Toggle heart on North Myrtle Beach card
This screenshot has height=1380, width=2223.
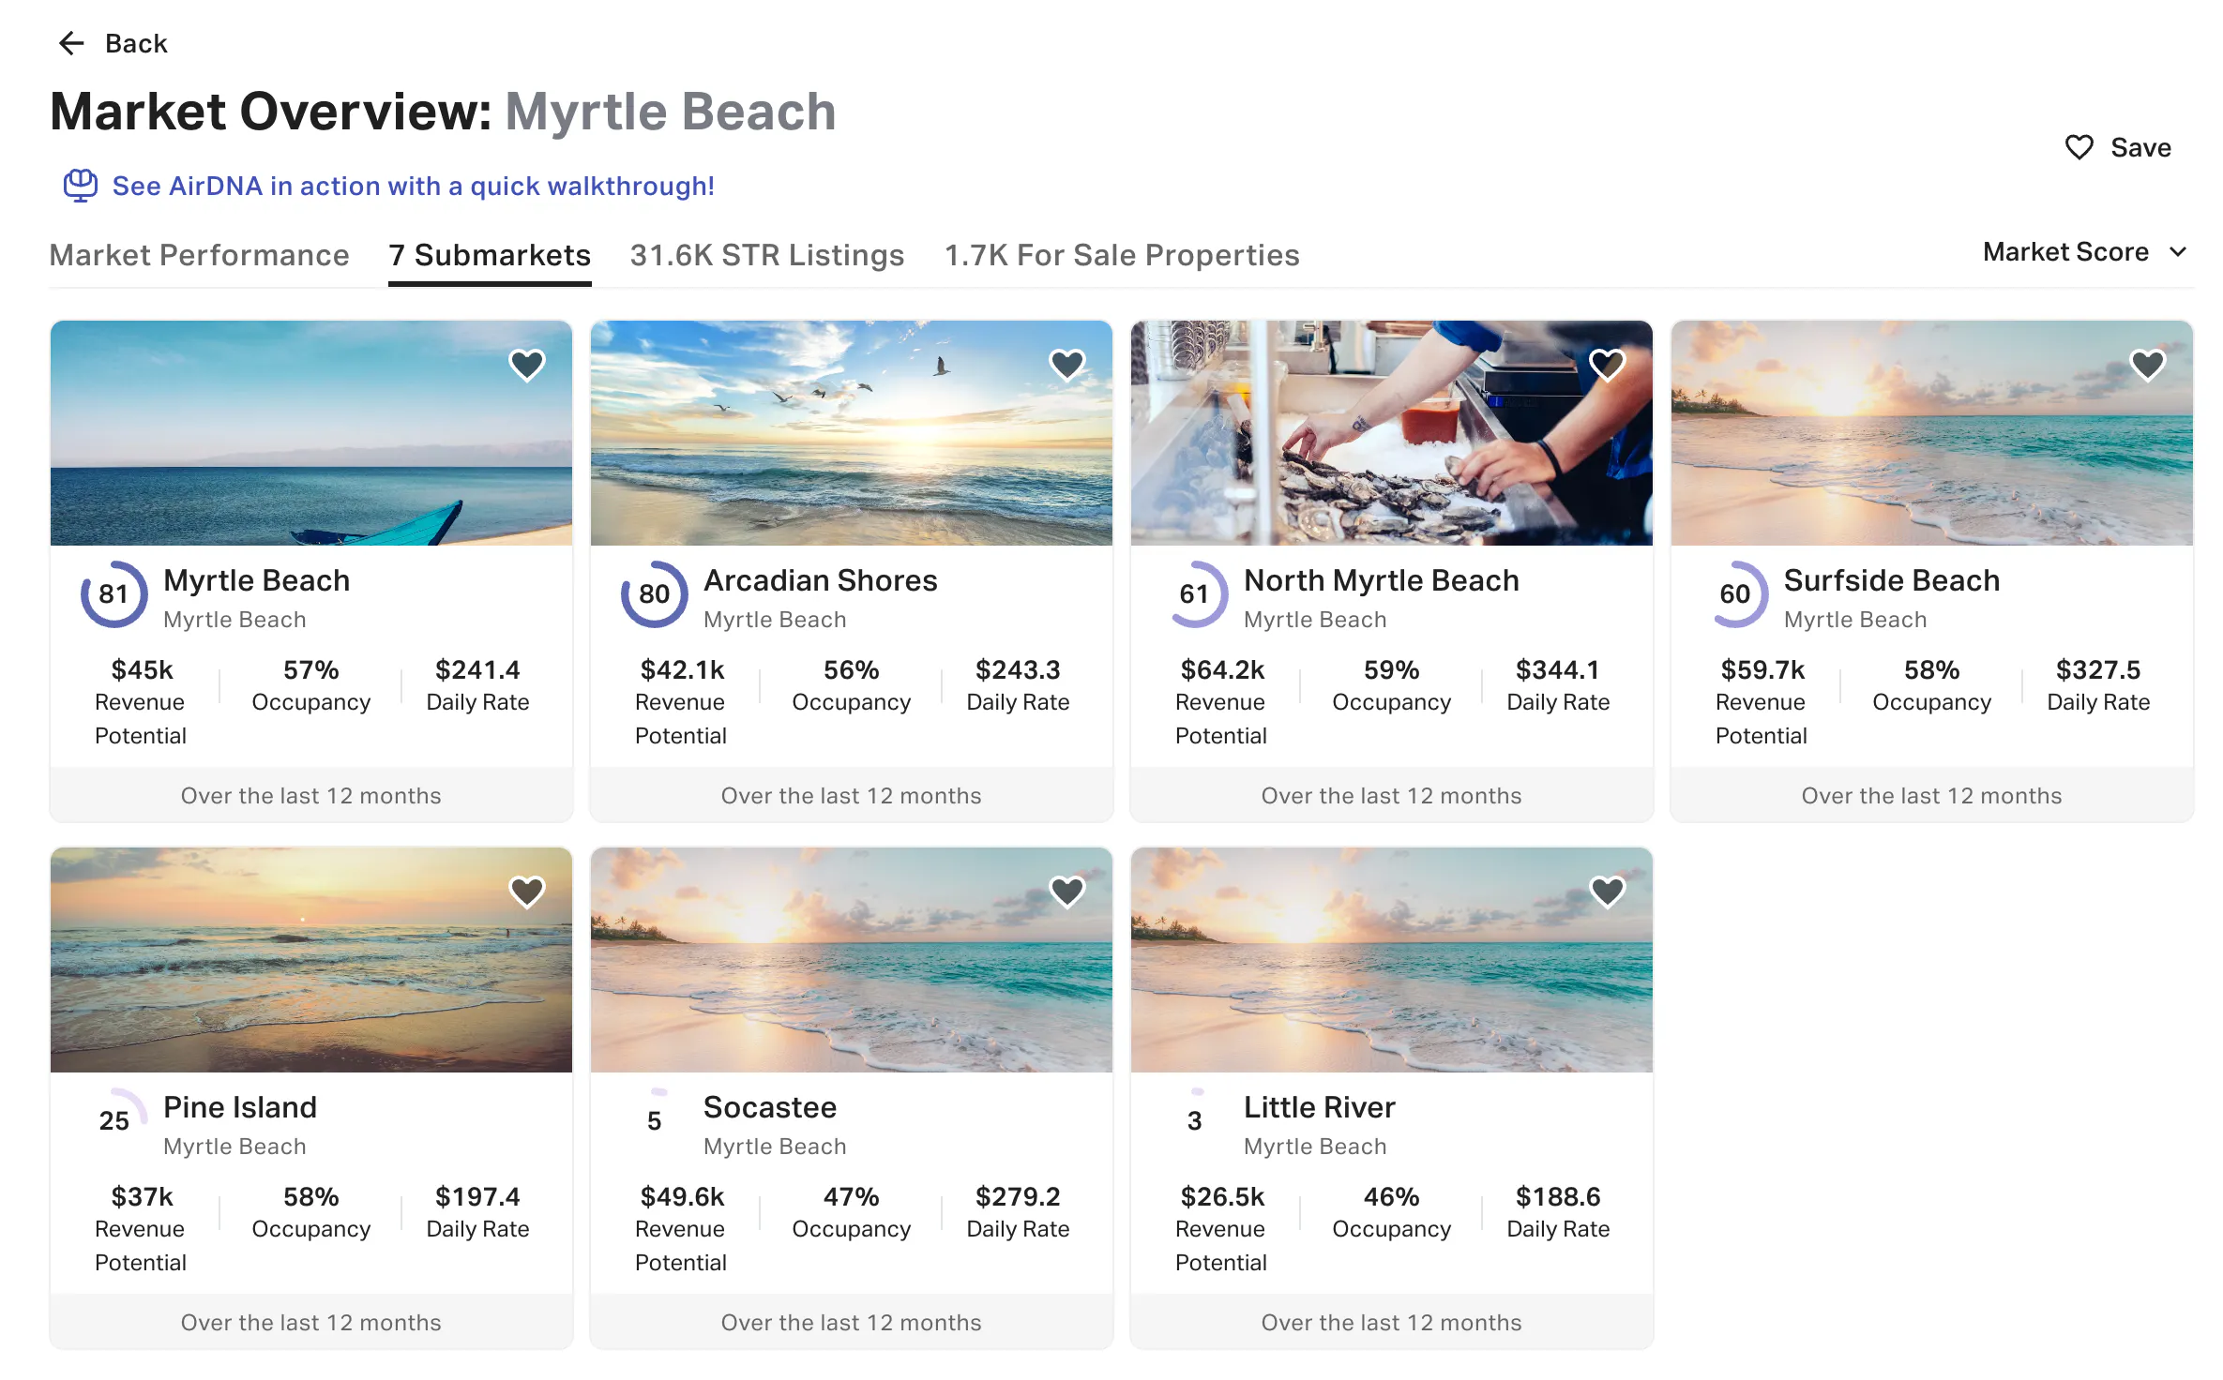click(1608, 365)
